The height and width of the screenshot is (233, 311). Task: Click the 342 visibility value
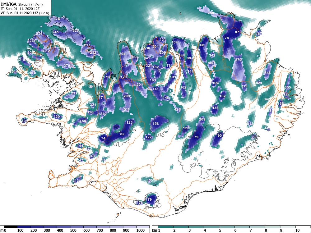(x=212, y=55)
